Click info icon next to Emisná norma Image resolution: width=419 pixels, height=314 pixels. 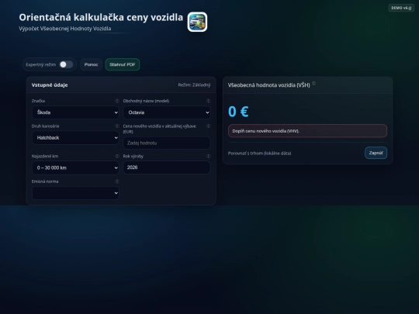click(116, 181)
